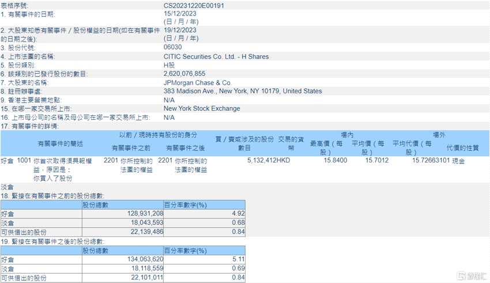Click section 19 heading after-event share totals
490x283 pixels.
pyautogui.click(x=52, y=242)
